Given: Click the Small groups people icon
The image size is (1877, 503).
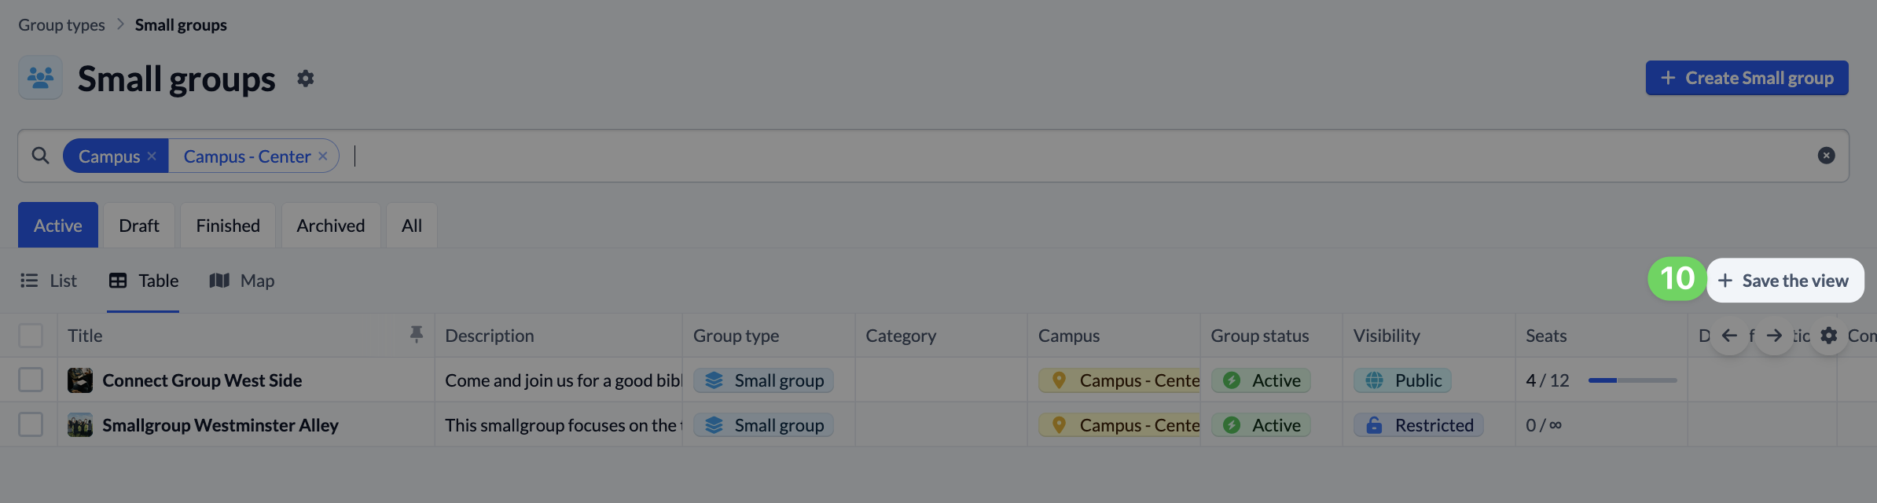Looking at the screenshot, I should click(40, 78).
